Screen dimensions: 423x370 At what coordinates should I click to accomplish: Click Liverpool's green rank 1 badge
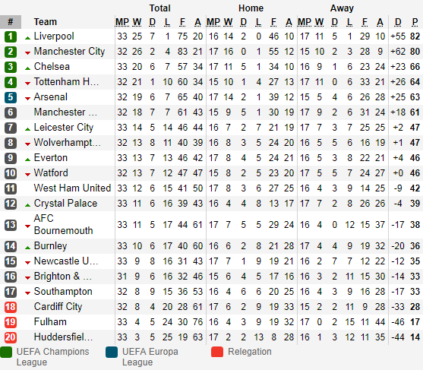point(11,36)
